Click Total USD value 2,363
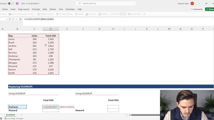The height and width of the screenshot is (120, 214). point(50,39)
